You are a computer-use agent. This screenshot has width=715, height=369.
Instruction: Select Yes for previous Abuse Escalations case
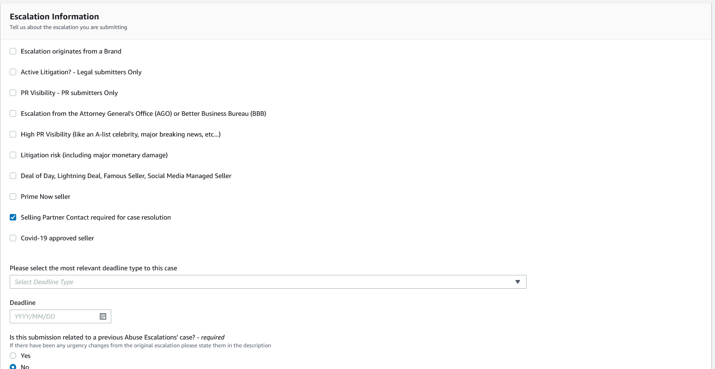13,356
